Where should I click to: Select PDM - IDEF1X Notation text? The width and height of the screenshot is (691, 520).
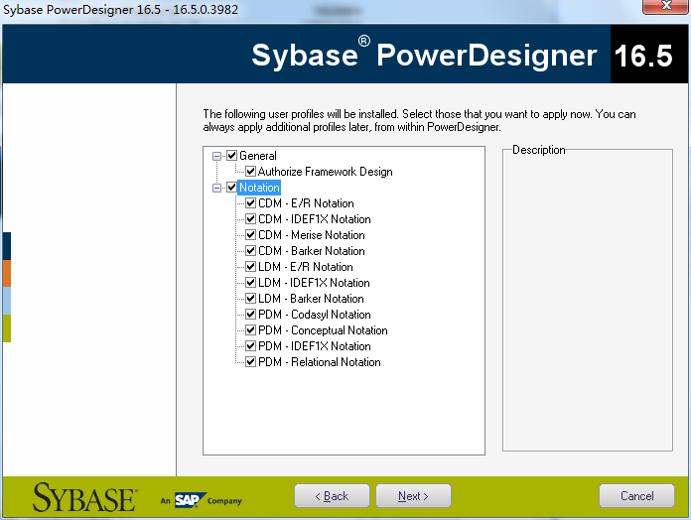(x=315, y=345)
